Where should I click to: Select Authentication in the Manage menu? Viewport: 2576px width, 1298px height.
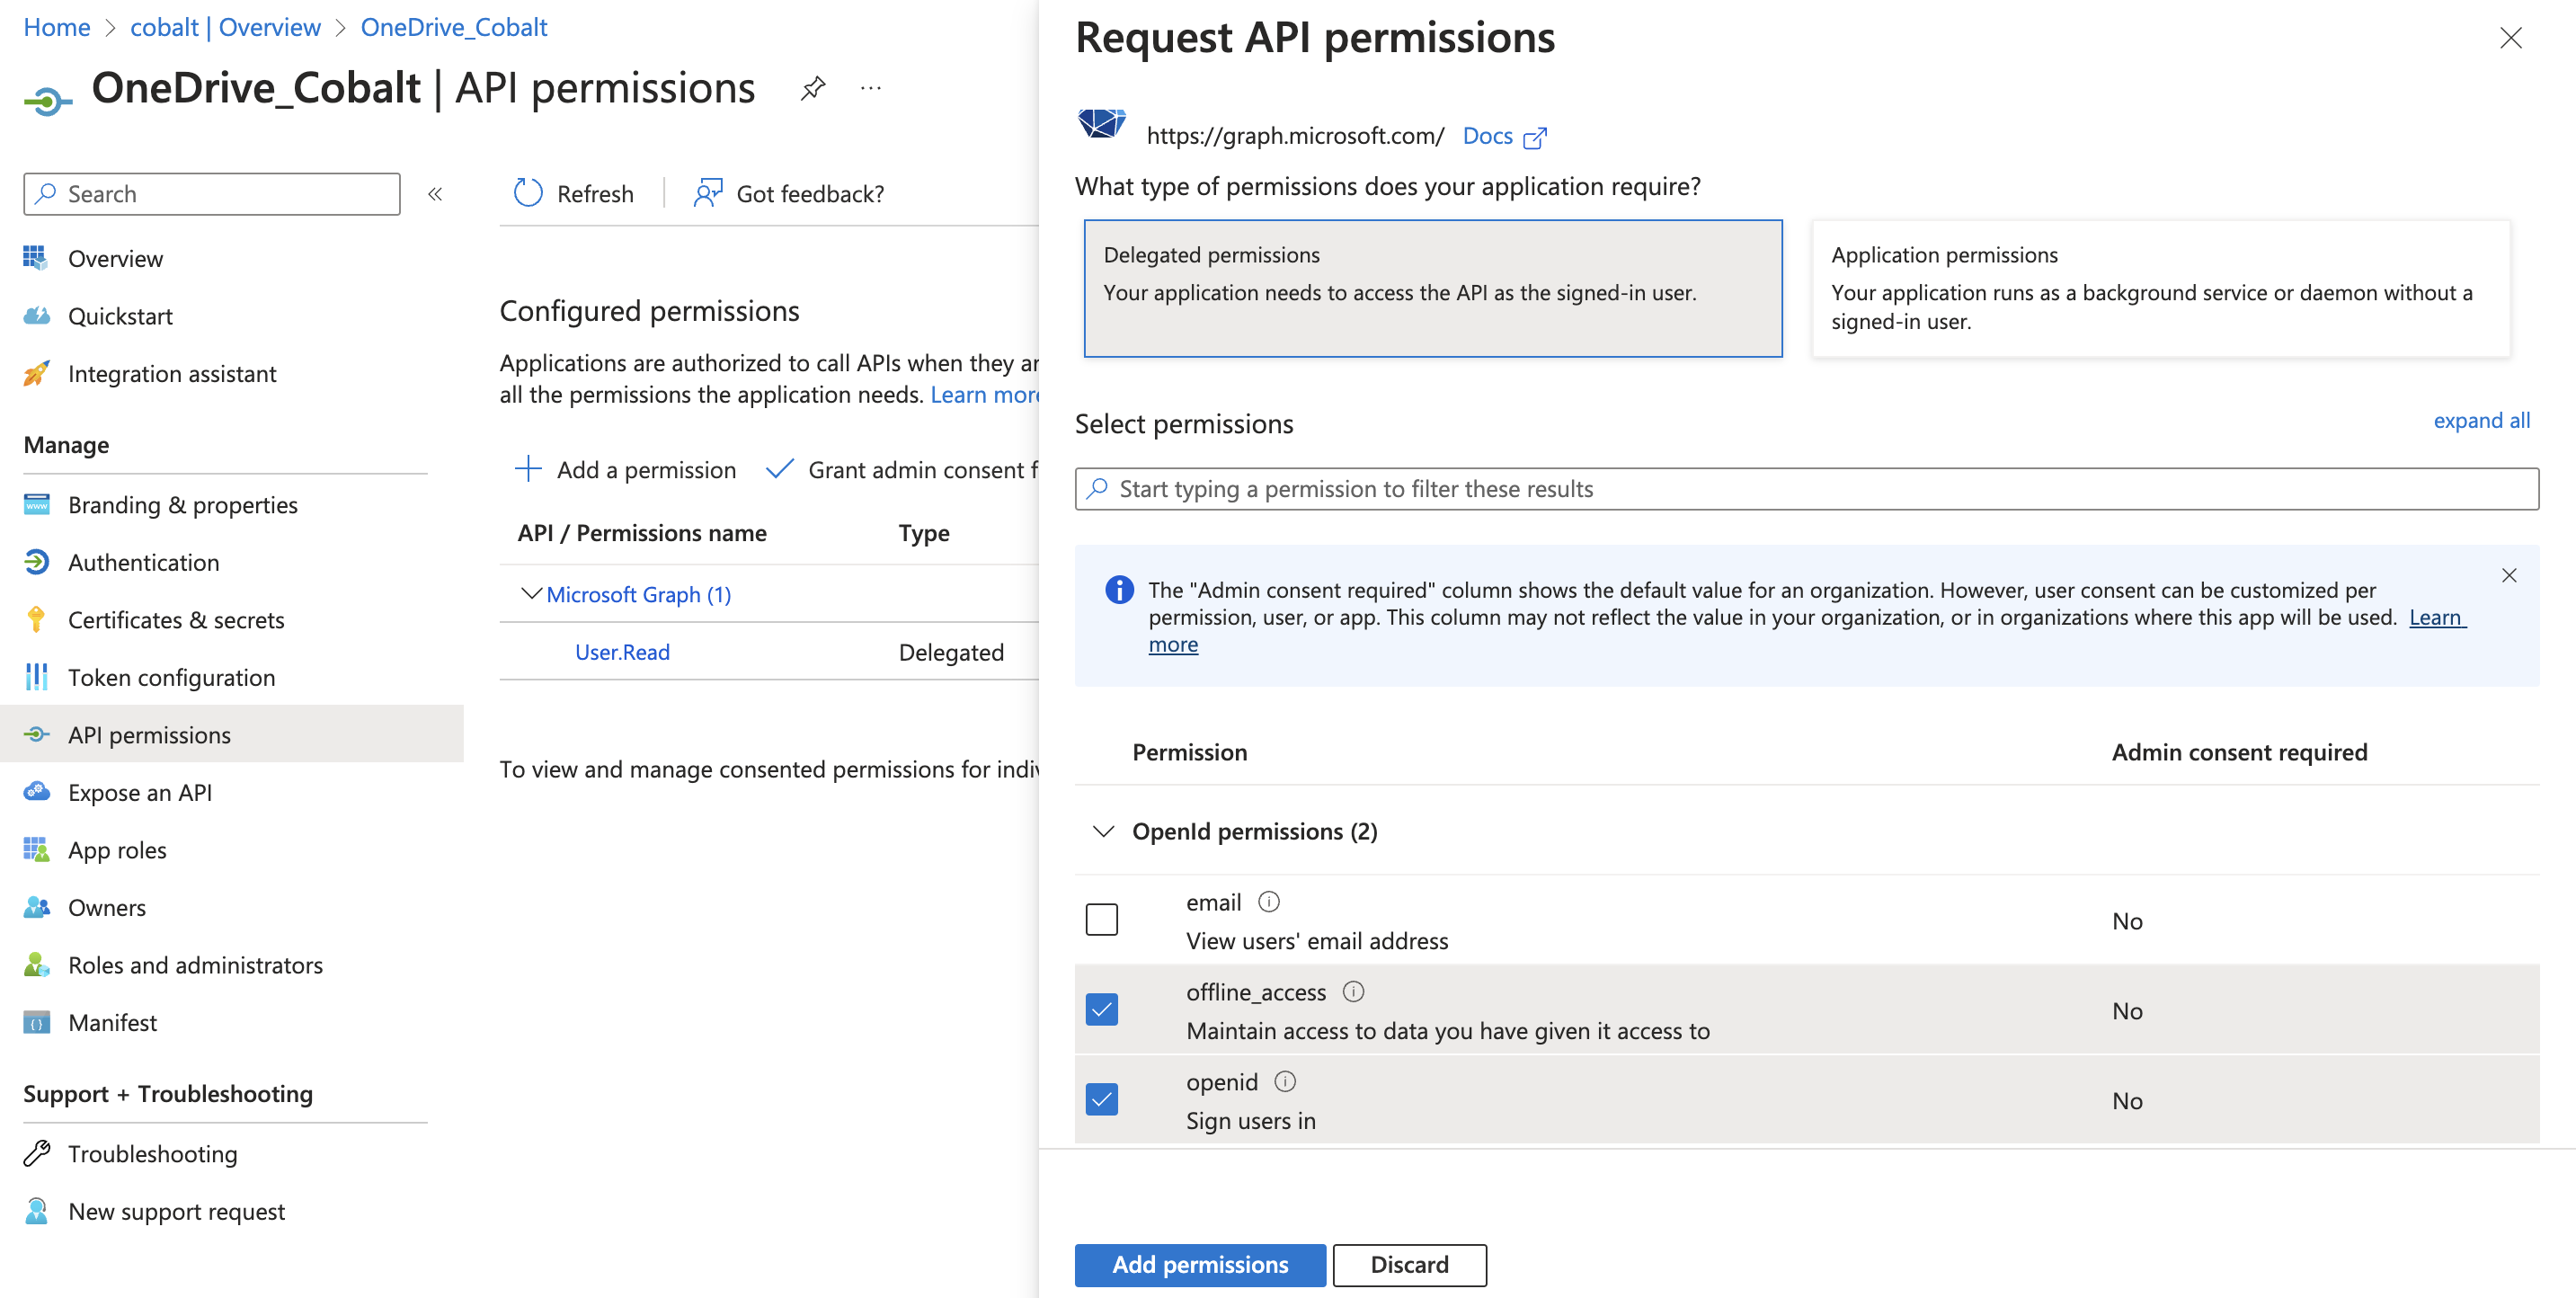click(144, 562)
